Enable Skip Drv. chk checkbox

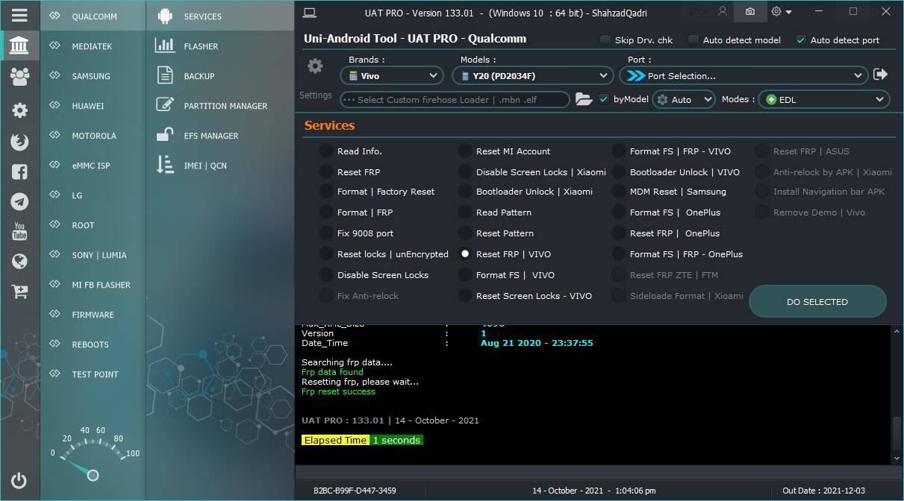tap(604, 40)
